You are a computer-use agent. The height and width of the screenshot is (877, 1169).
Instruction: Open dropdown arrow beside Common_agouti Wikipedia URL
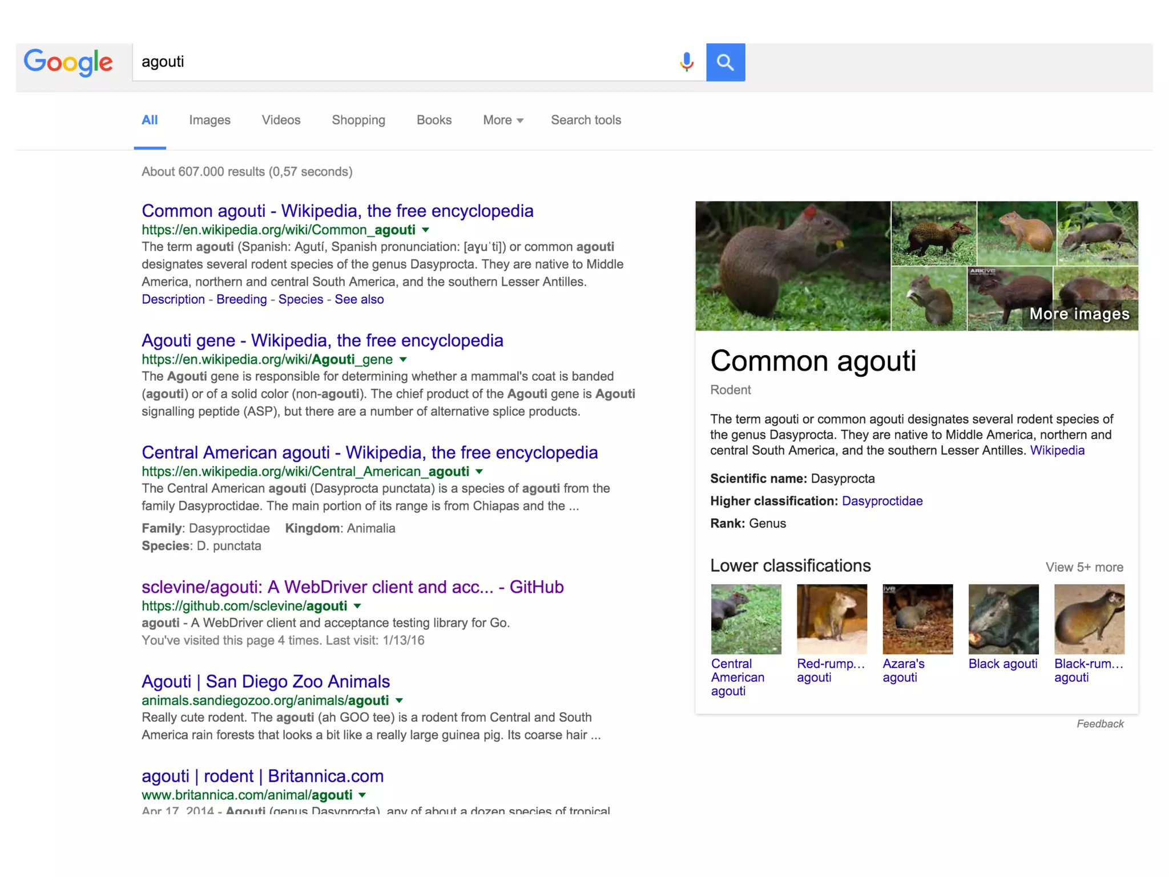tap(425, 230)
